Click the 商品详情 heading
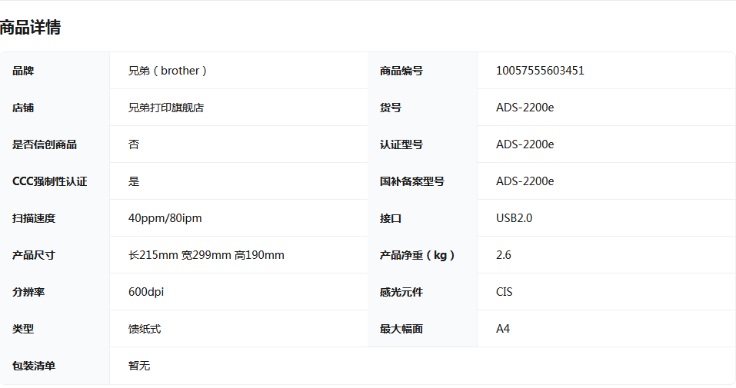The width and height of the screenshot is (736, 388). (x=30, y=27)
